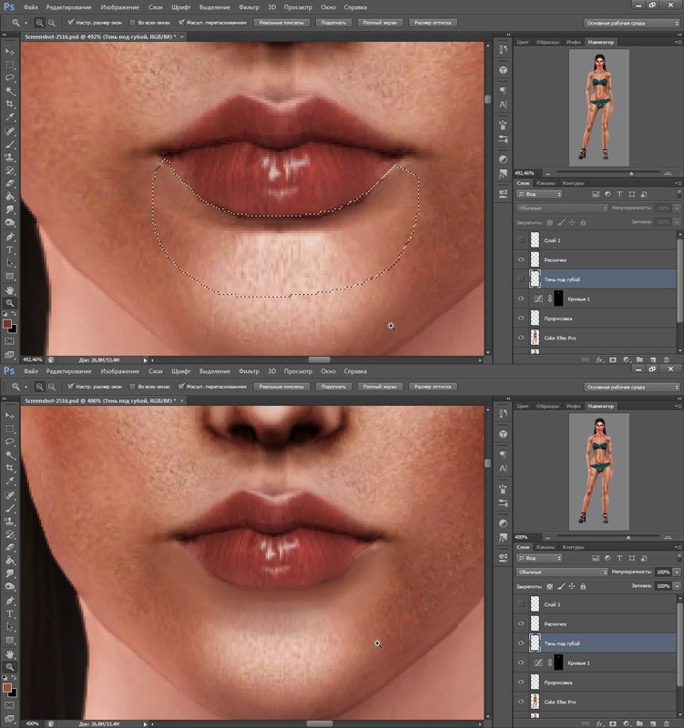Select the Hand tool in the 492% window

click(x=10, y=289)
